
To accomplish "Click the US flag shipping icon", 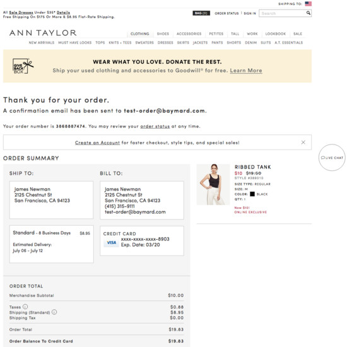I will (x=308, y=4).
